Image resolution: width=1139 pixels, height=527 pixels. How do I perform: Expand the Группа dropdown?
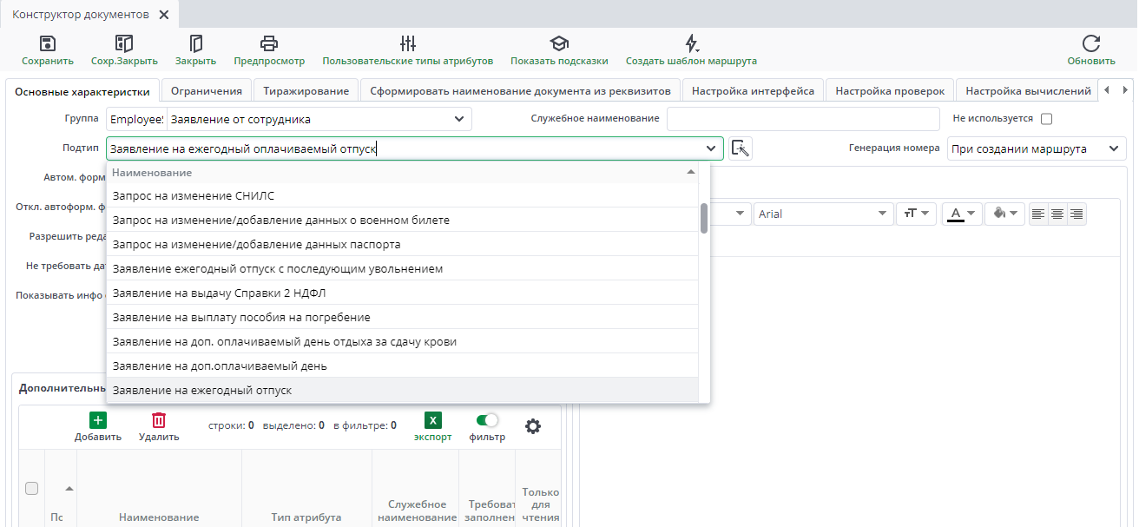point(459,119)
